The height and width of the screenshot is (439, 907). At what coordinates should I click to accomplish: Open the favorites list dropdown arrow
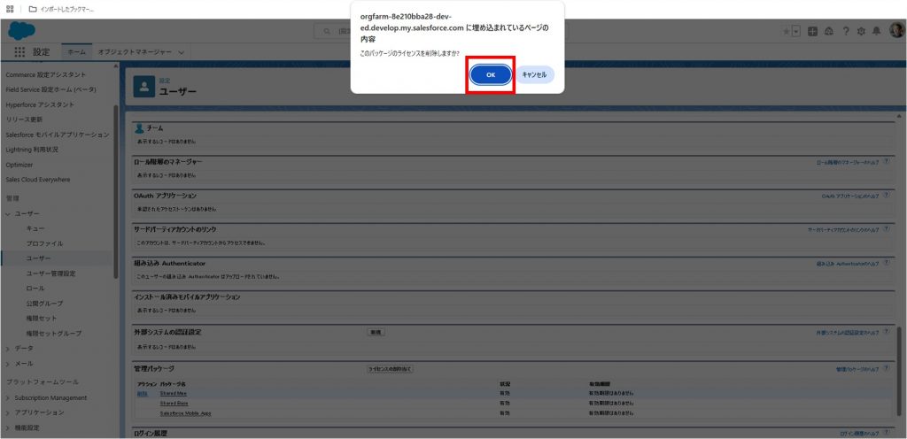point(795,31)
